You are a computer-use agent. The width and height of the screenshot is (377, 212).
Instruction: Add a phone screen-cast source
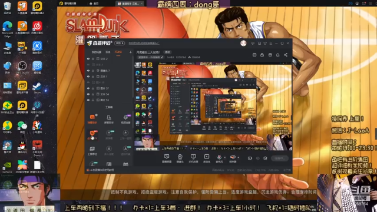[193, 158]
